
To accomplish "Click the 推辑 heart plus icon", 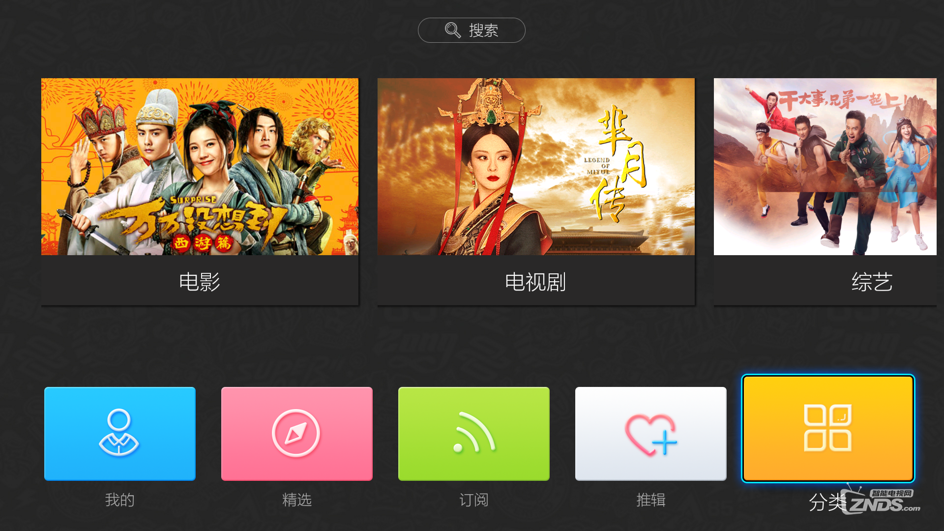I will click(650, 433).
